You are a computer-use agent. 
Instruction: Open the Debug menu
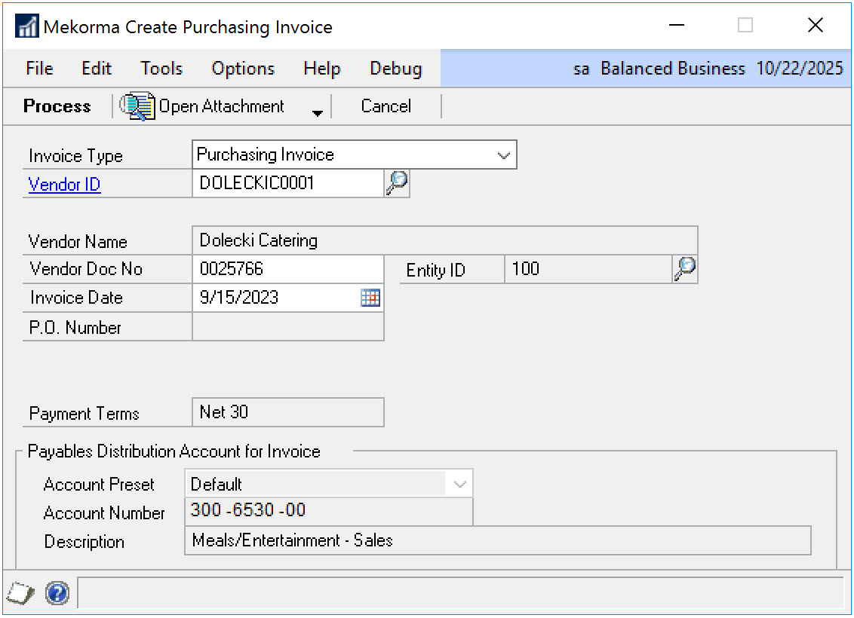[x=395, y=69]
